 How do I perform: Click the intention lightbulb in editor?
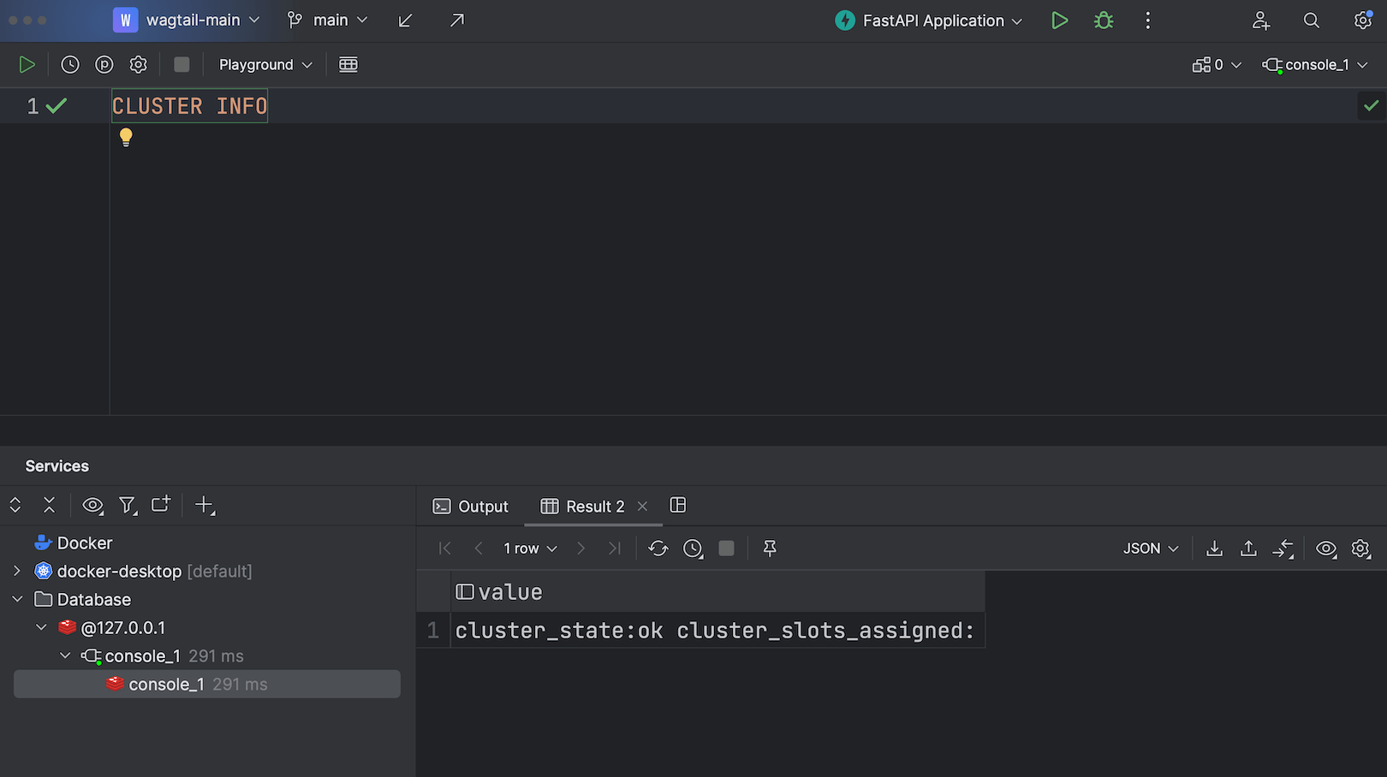click(126, 137)
